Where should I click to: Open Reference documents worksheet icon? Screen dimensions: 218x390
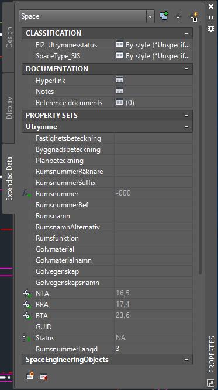point(119,102)
